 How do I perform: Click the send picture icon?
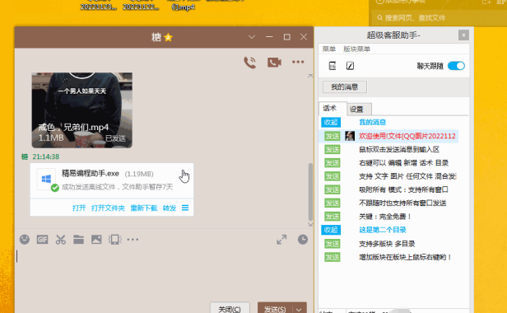pos(96,240)
